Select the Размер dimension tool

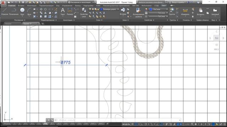[x=70, y=12]
